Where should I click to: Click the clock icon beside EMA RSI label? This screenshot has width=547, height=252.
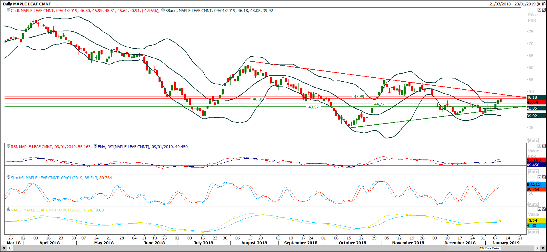coord(95,146)
